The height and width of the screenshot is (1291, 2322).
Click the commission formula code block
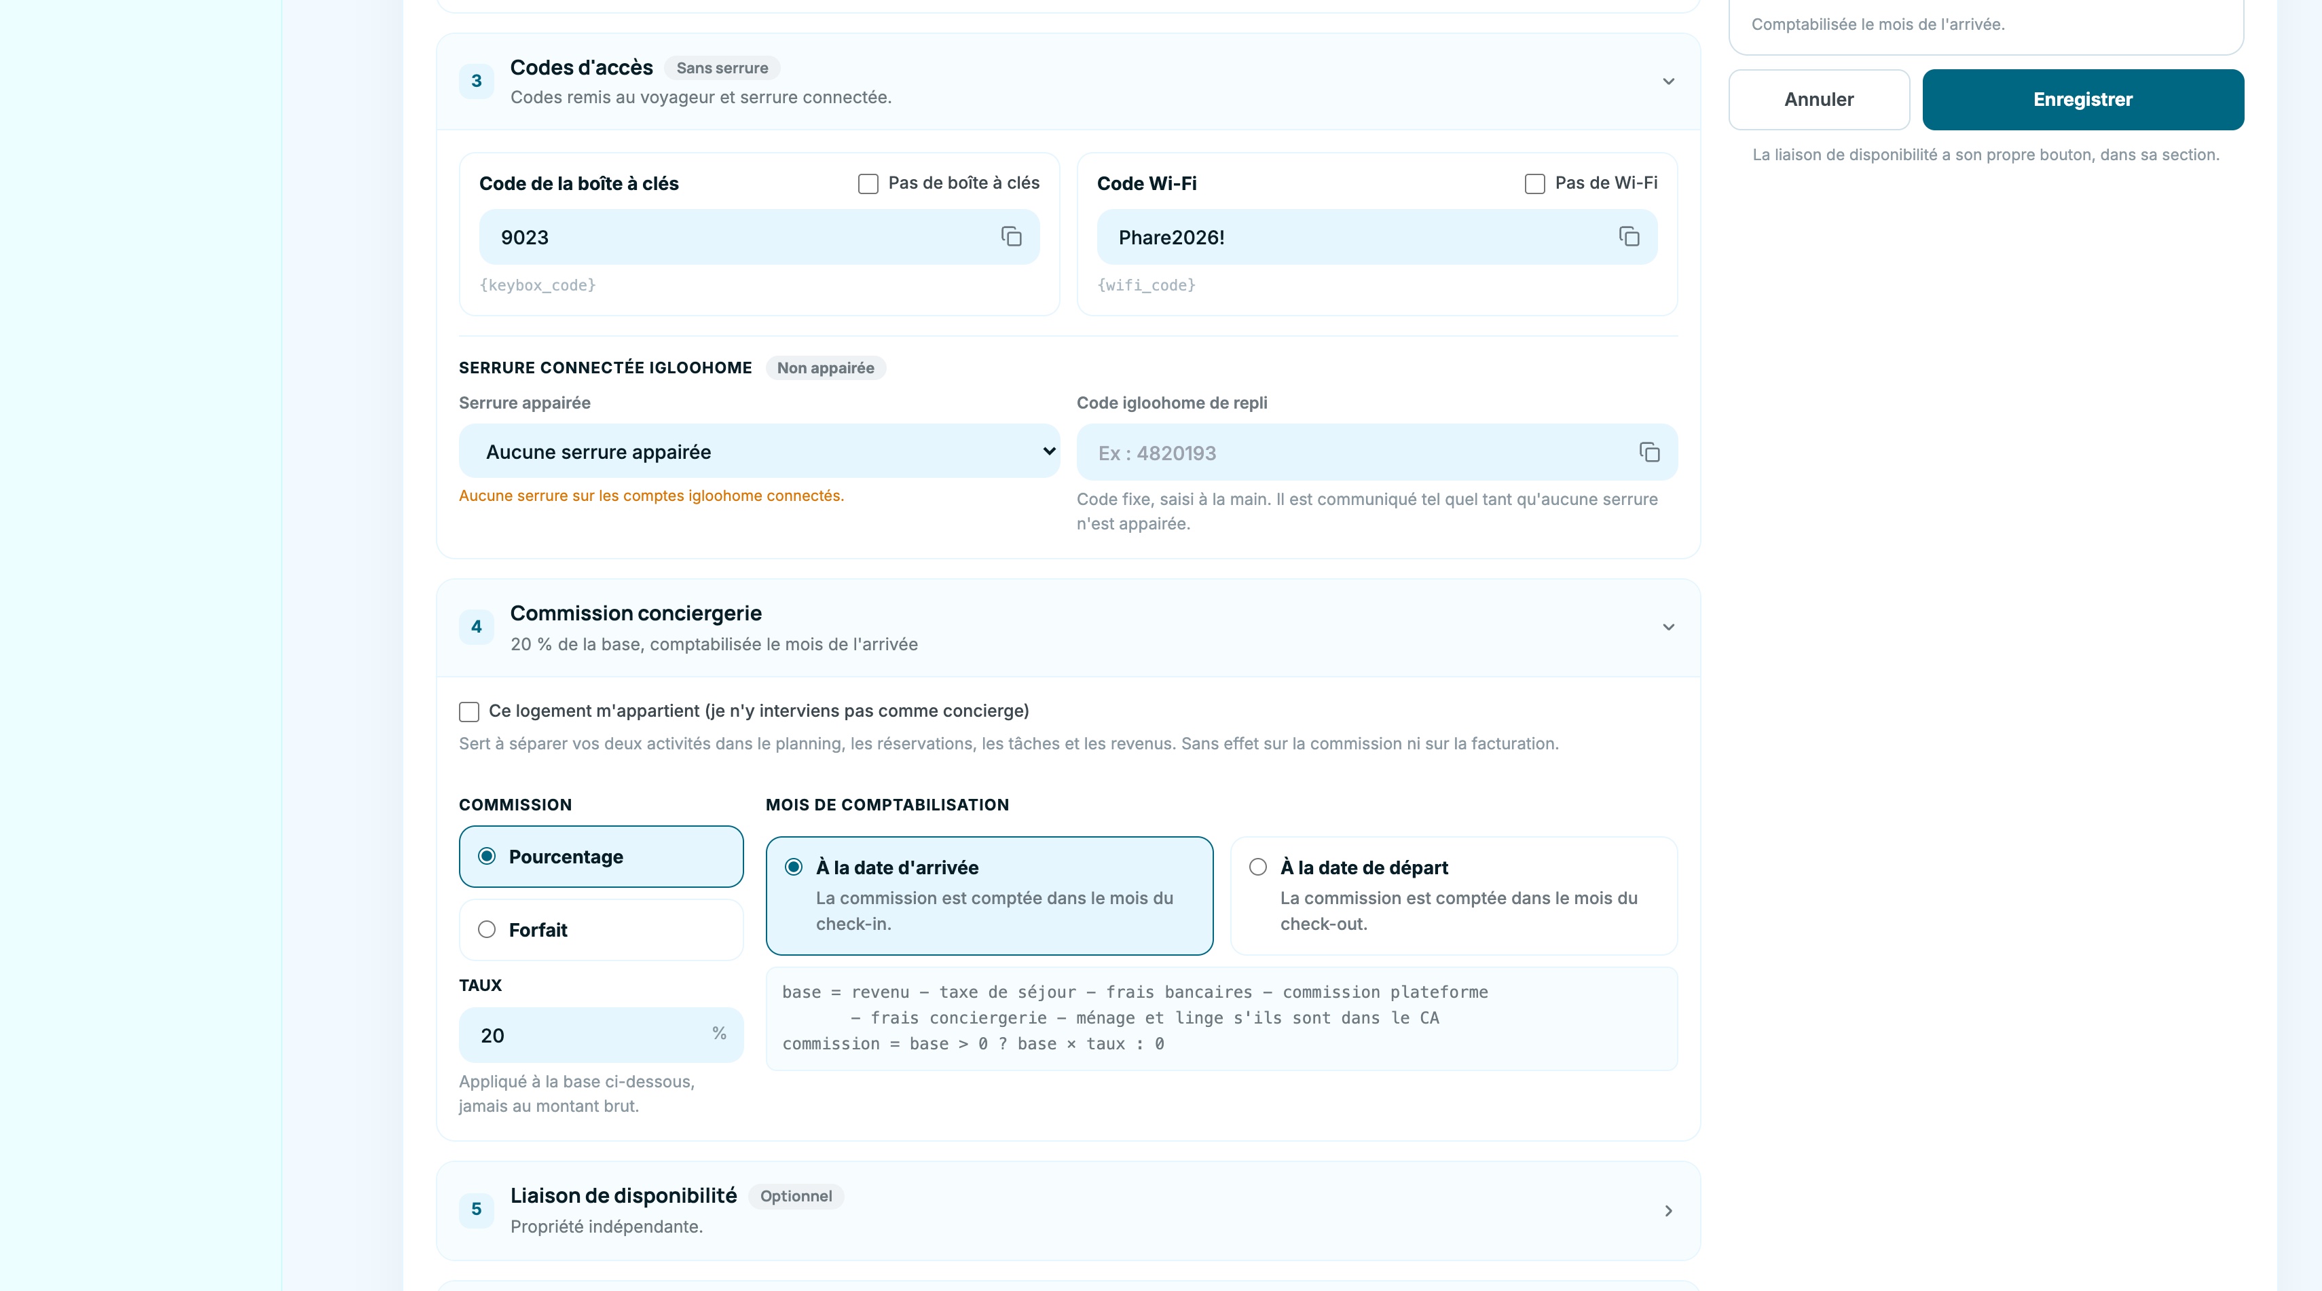click(x=1221, y=1018)
